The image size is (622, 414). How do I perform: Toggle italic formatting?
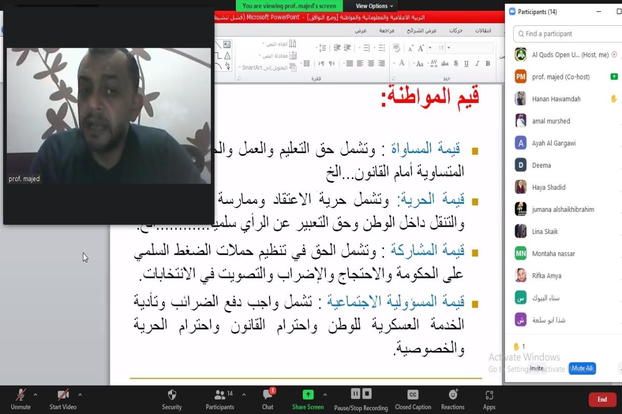477,64
